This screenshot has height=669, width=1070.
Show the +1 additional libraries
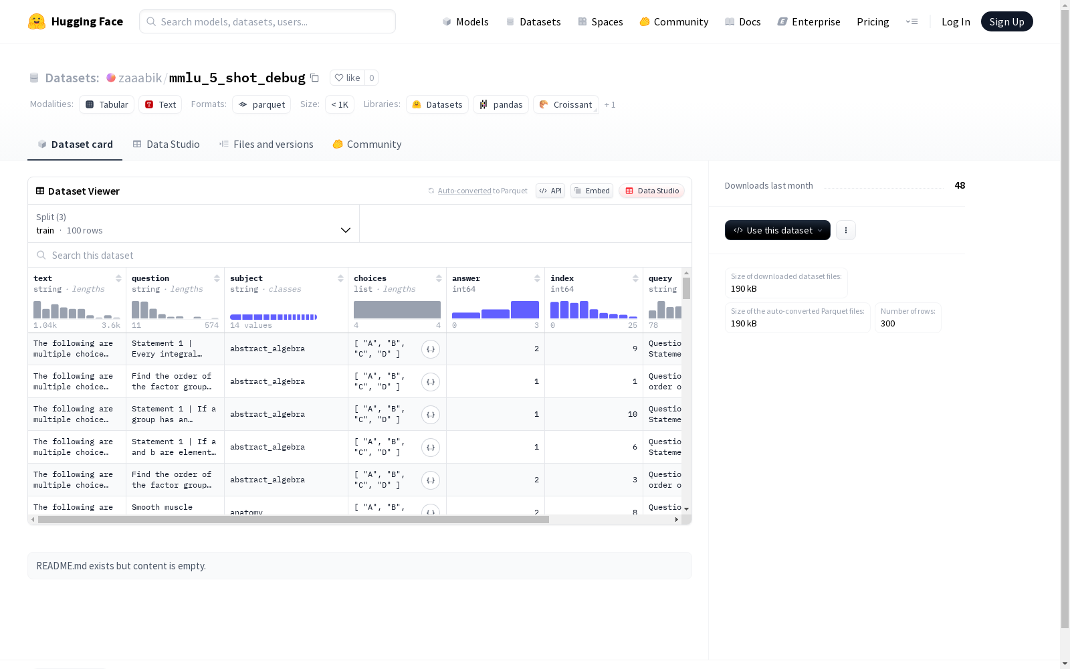click(x=610, y=105)
